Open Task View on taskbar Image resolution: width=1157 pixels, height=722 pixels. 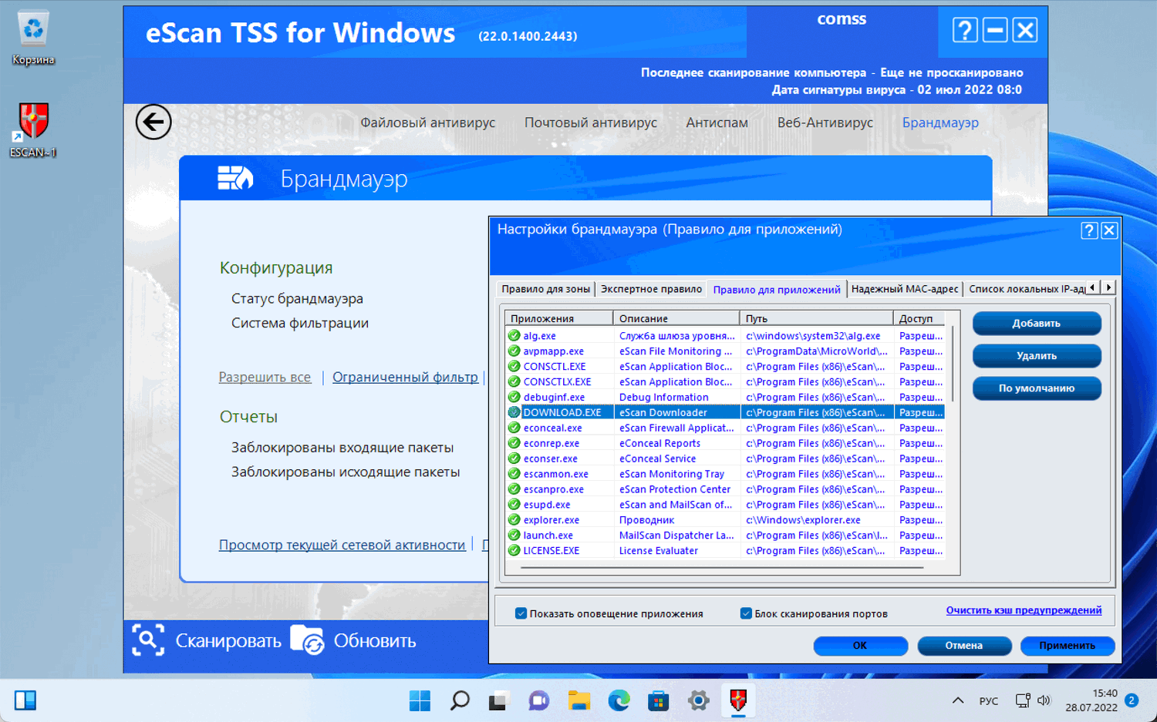(x=498, y=700)
